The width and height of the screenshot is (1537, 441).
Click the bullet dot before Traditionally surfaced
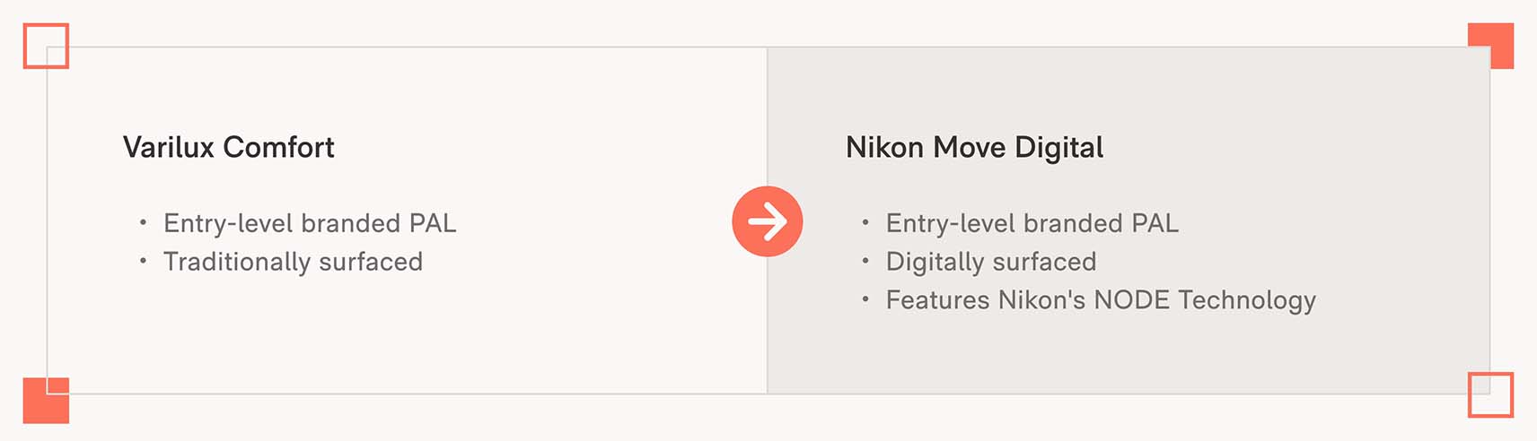tap(143, 261)
